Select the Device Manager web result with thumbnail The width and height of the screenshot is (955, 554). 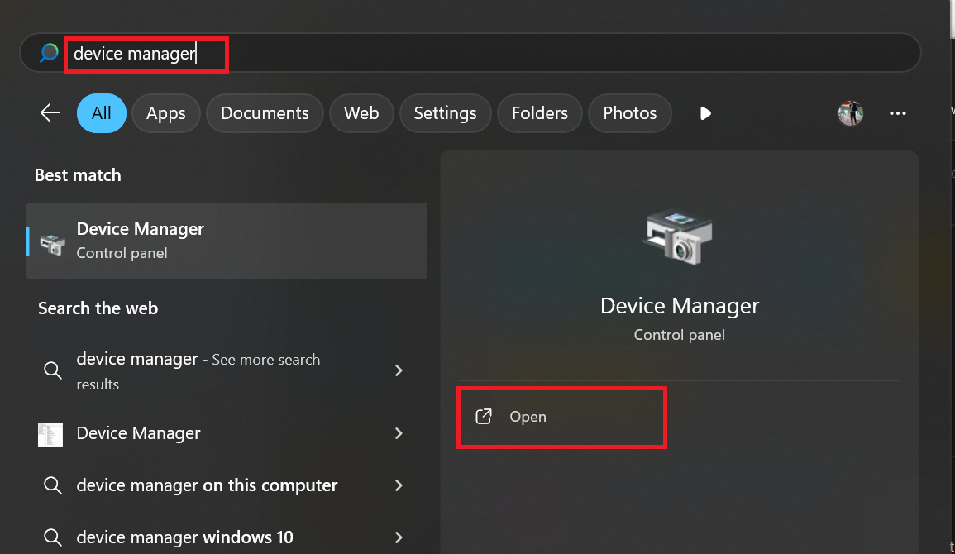pos(139,433)
